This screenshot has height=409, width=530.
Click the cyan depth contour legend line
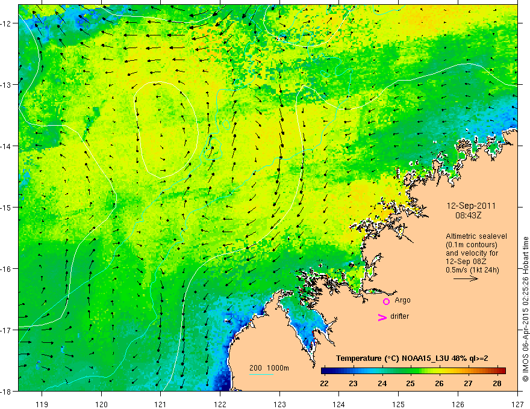tap(261, 374)
